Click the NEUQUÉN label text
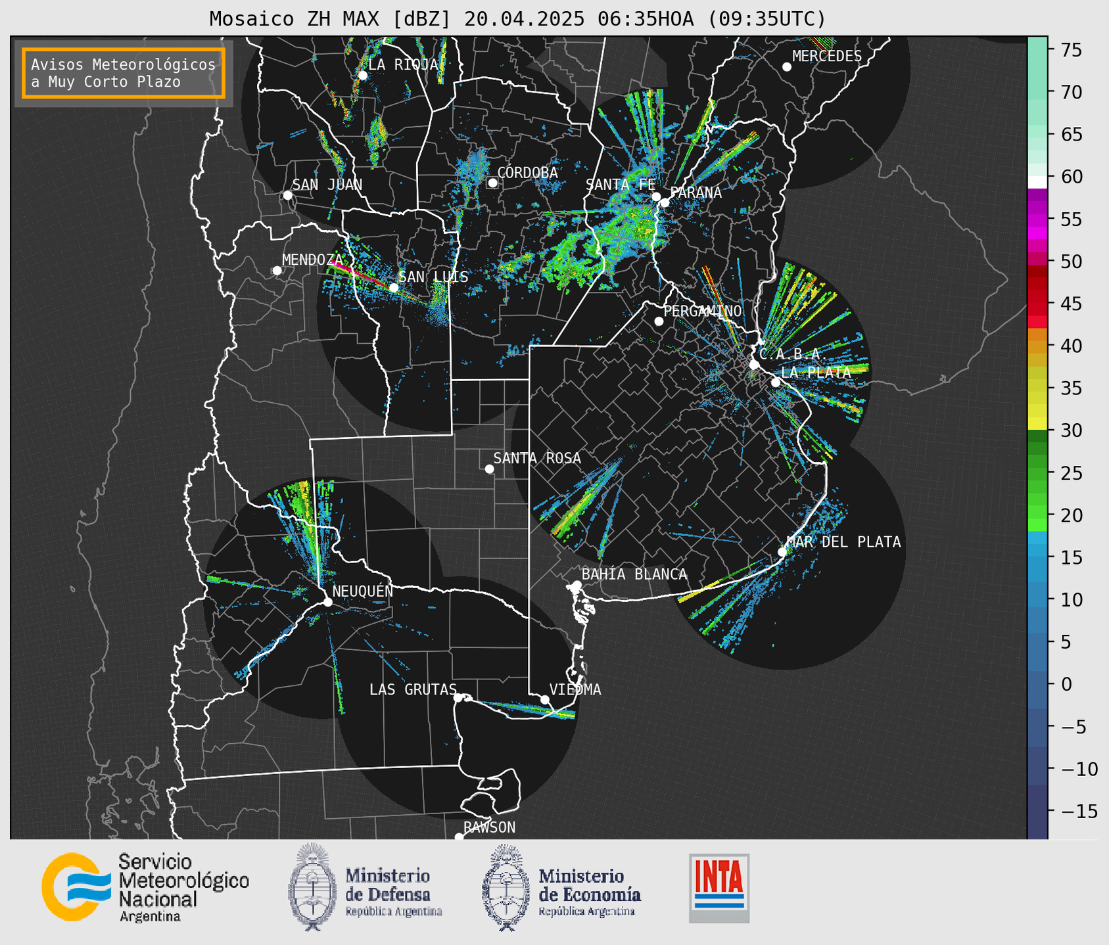The width and height of the screenshot is (1109, 945). point(363,591)
